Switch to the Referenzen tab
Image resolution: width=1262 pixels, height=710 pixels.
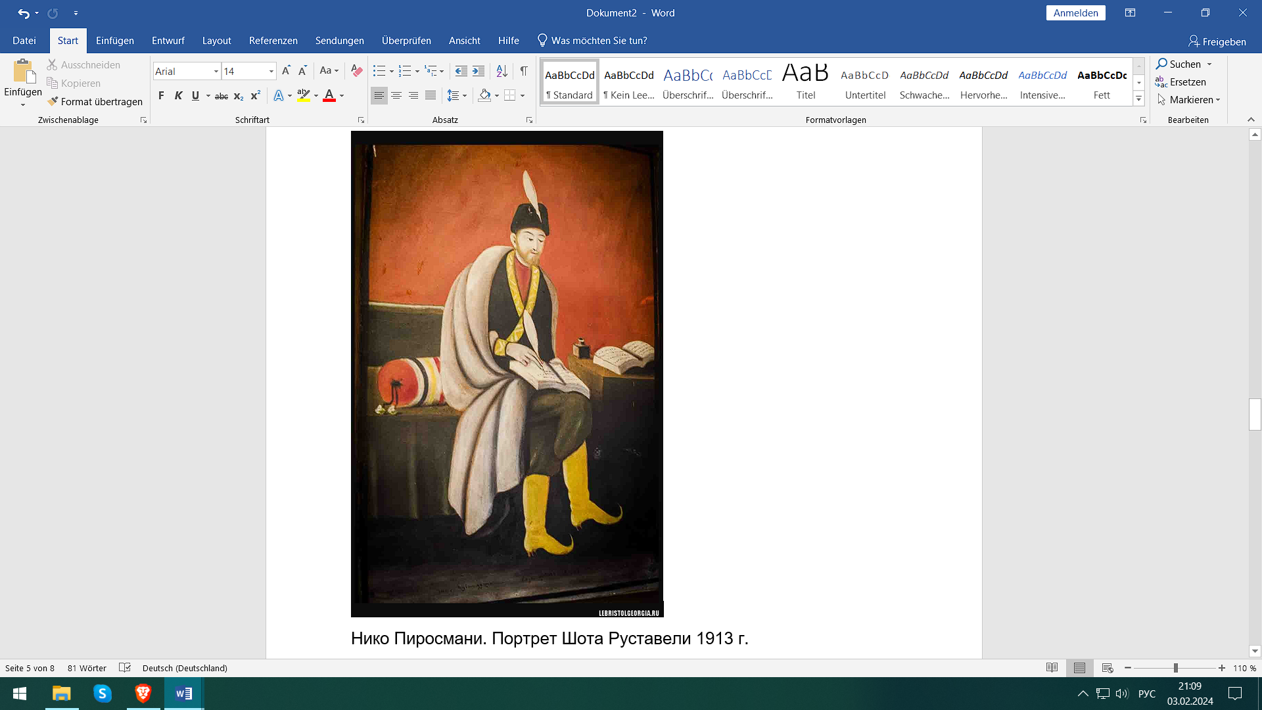click(x=273, y=41)
